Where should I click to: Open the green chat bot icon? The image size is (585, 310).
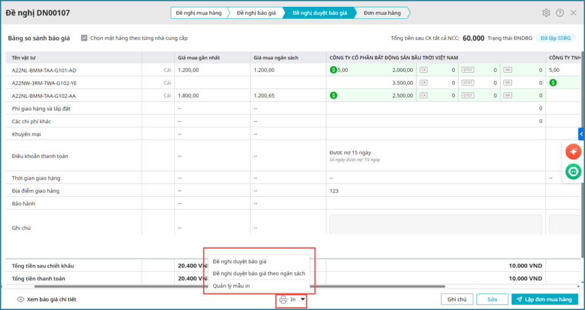(x=574, y=172)
